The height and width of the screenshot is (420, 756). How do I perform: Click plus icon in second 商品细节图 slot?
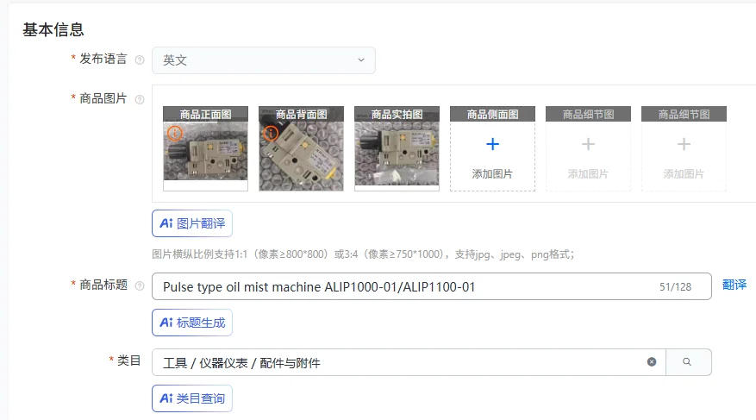click(684, 144)
